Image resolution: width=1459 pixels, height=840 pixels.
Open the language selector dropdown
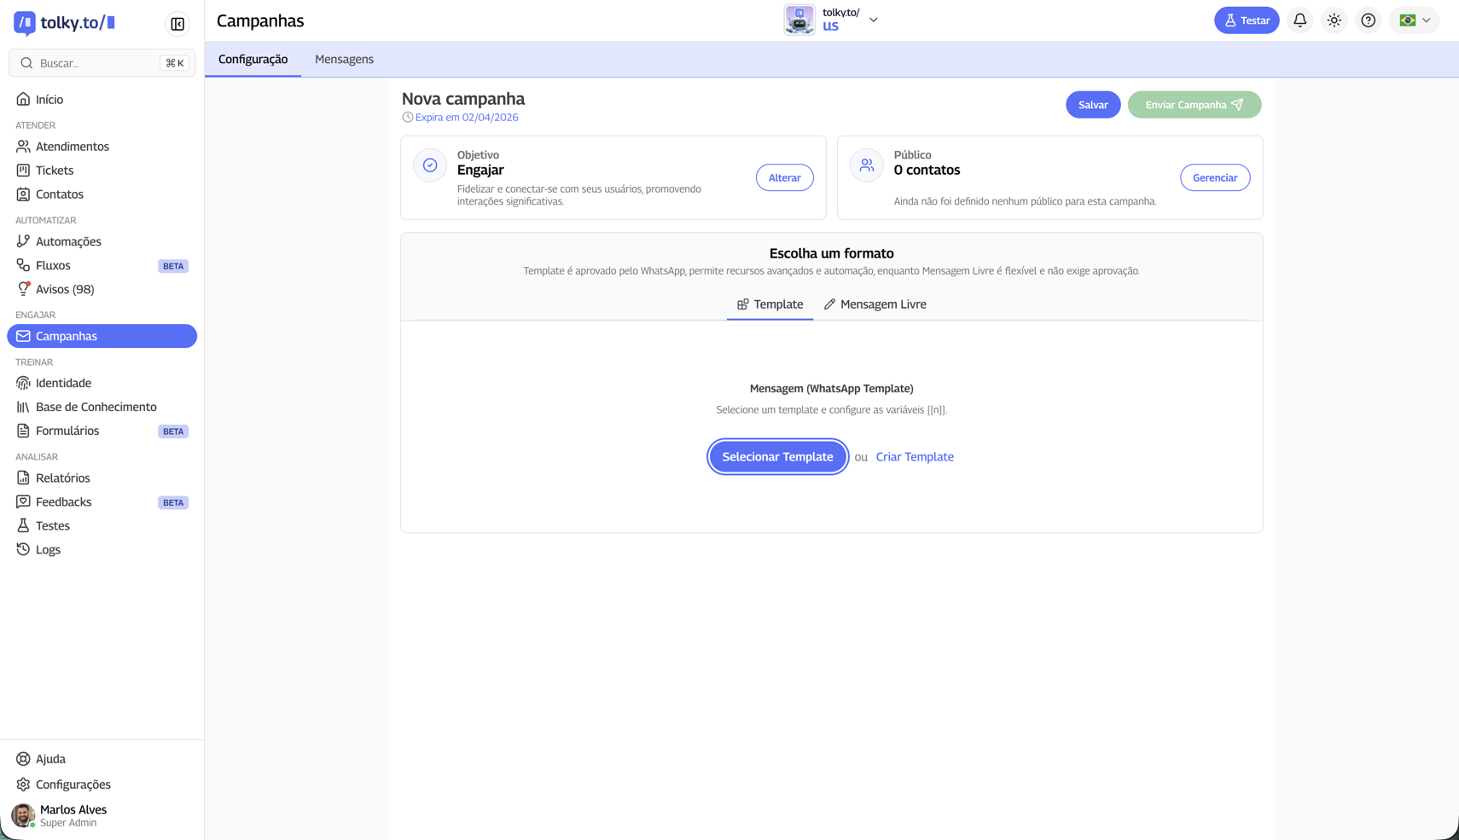point(1413,20)
